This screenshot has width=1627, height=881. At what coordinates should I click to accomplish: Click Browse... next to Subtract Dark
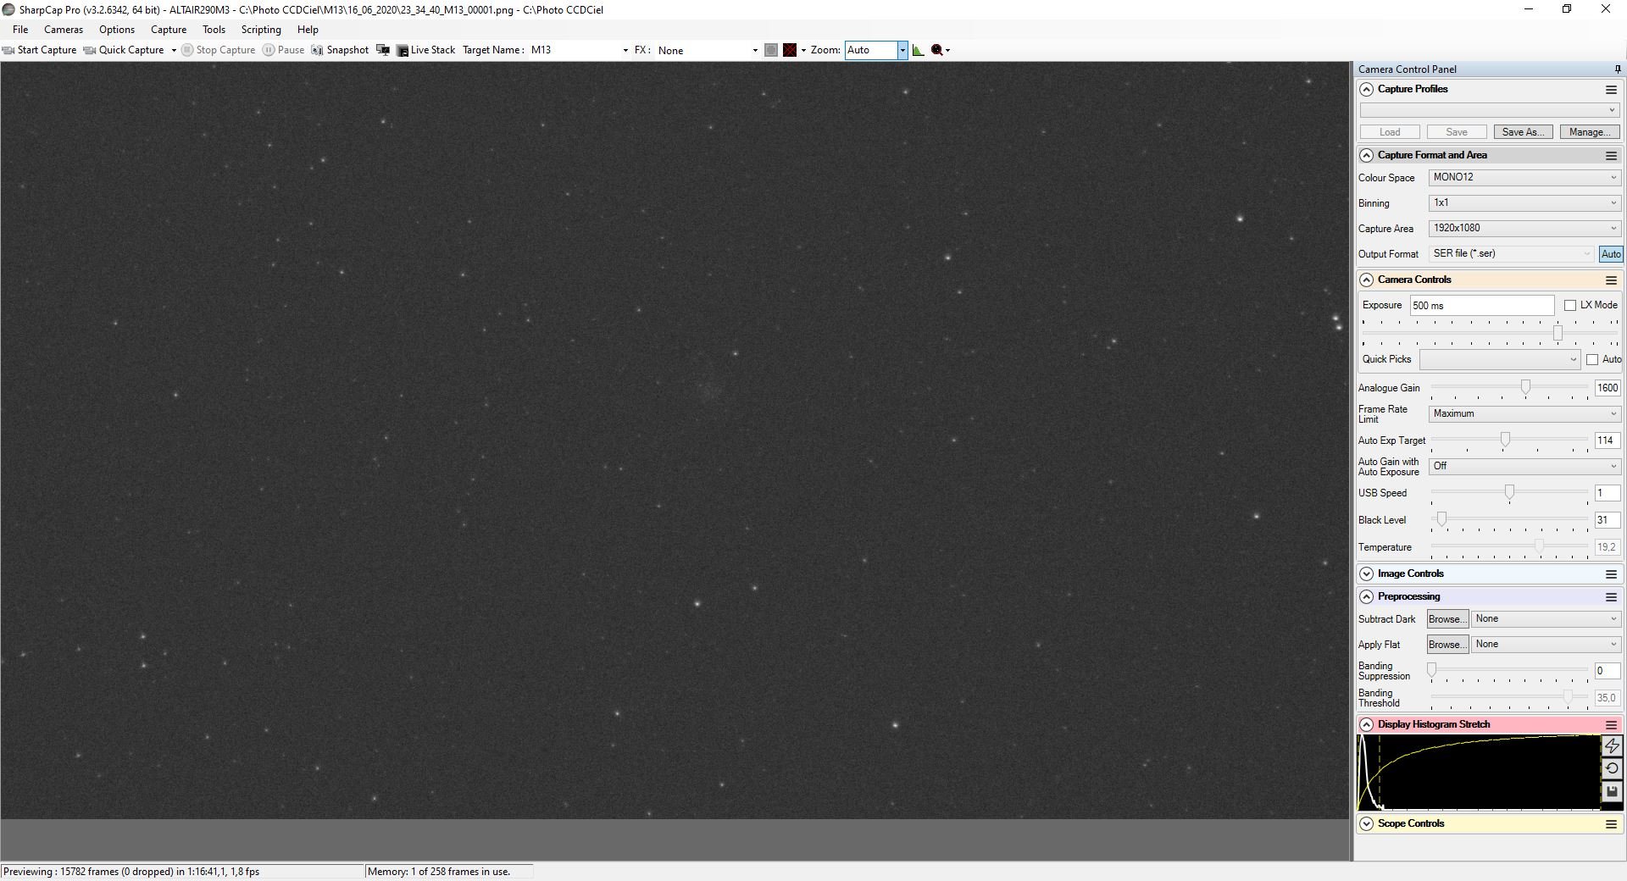pos(1447,619)
